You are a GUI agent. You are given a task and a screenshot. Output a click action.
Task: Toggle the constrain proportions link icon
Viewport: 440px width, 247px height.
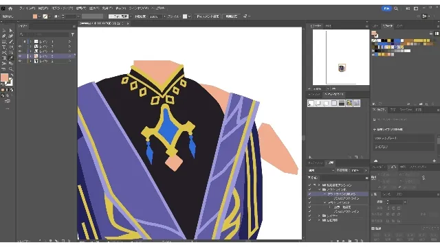[423, 178]
